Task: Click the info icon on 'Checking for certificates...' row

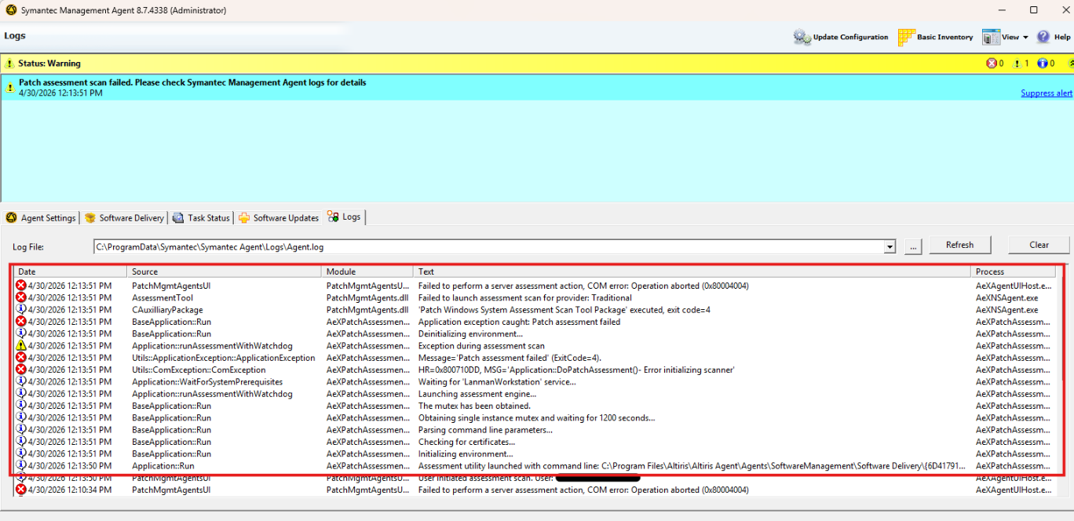Action: tap(21, 442)
